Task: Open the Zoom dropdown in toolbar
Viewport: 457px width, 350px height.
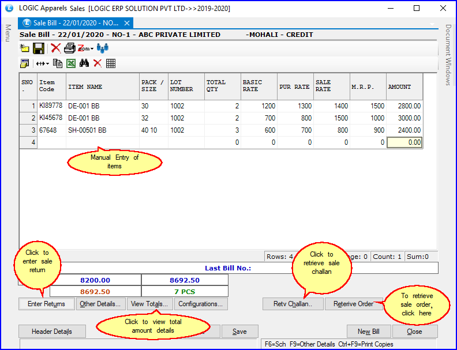Action: click(x=85, y=48)
